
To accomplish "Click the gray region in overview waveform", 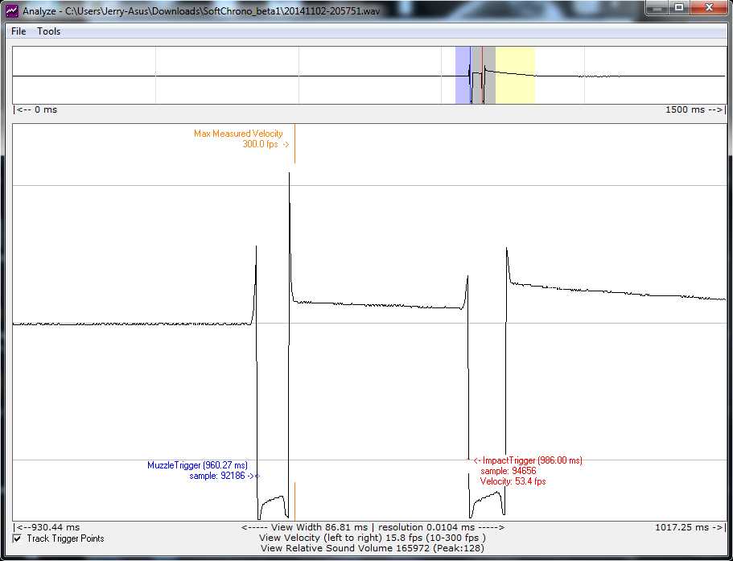I will [484, 75].
